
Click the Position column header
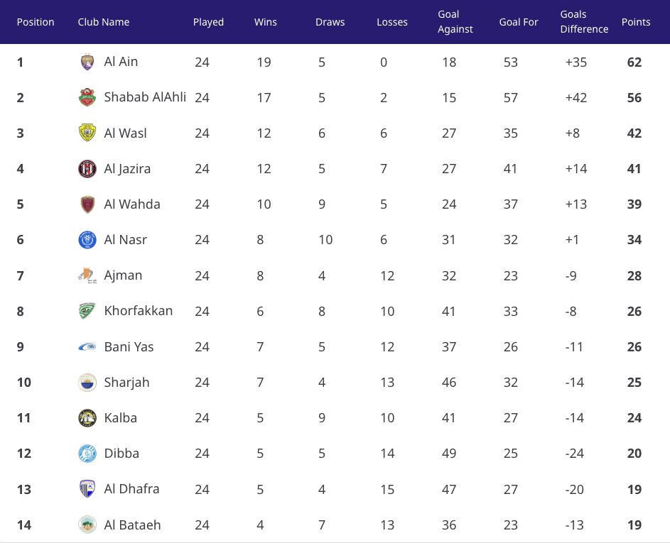(x=36, y=22)
